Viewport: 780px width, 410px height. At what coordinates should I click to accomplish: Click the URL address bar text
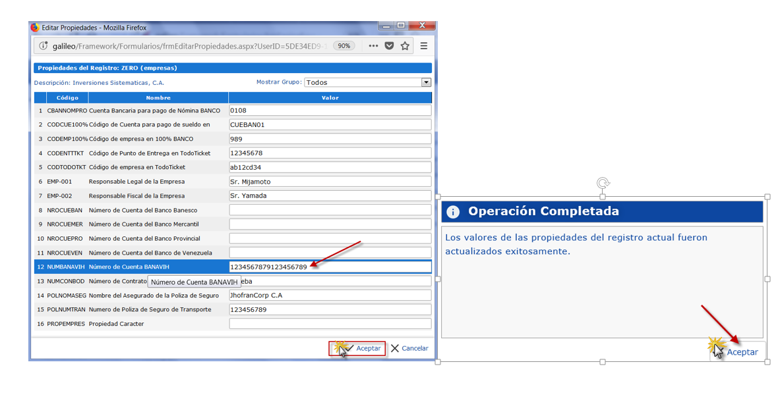click(x=189, y=46)
